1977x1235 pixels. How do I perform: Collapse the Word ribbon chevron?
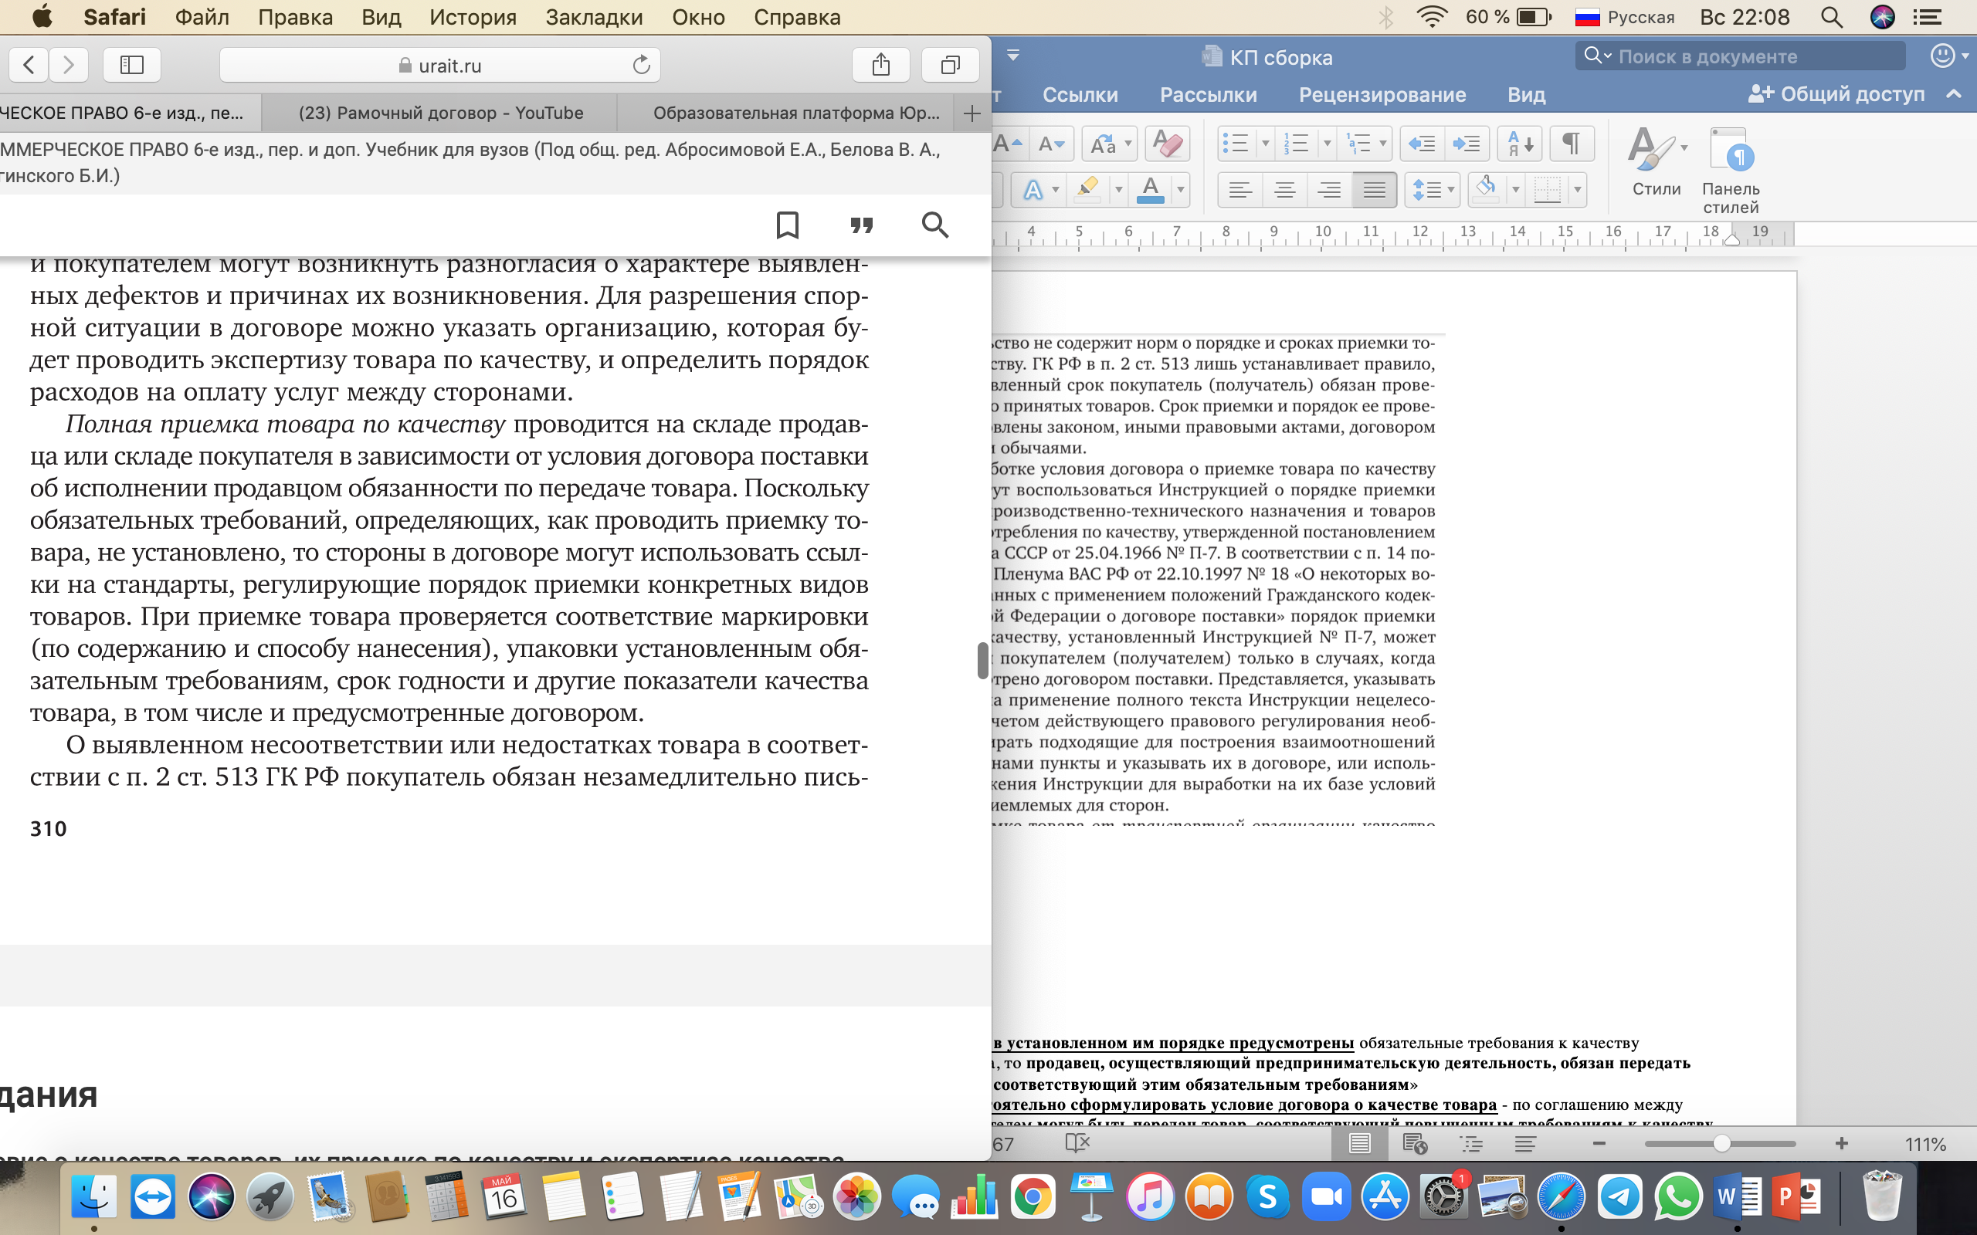pos(1953,94)
